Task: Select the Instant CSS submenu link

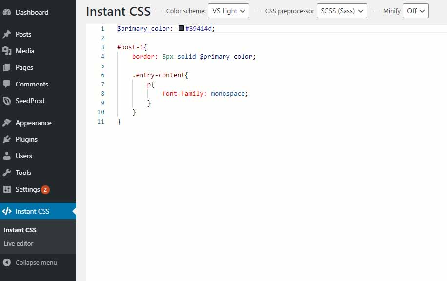Action: point(20,230)
